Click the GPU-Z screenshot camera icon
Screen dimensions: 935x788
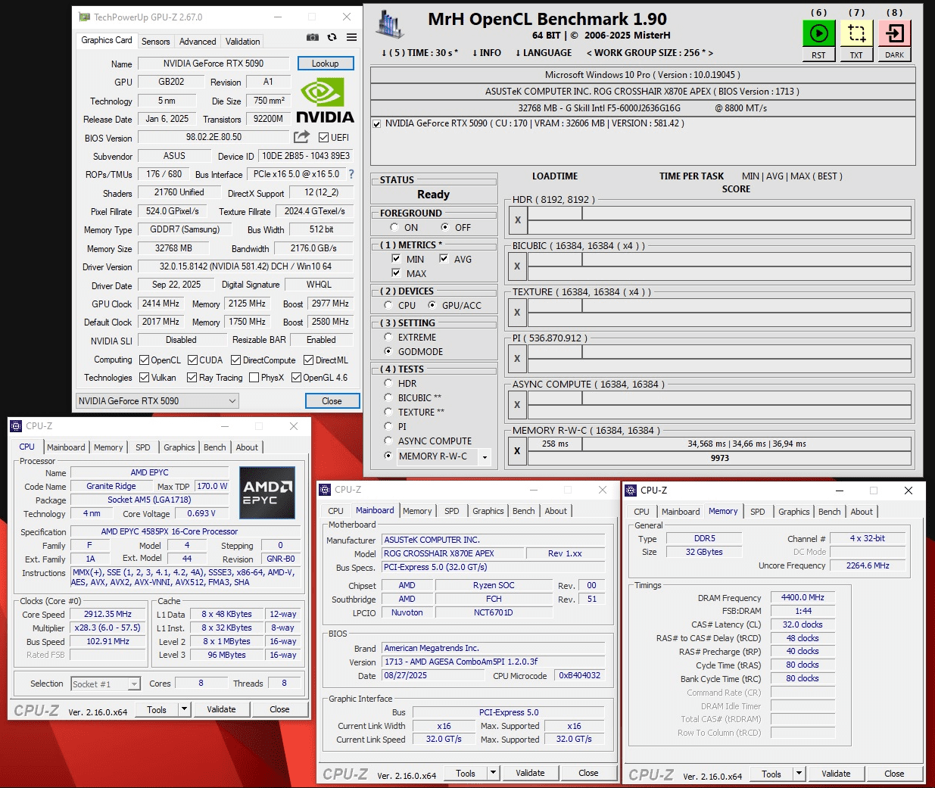click(x=313, y=37)
